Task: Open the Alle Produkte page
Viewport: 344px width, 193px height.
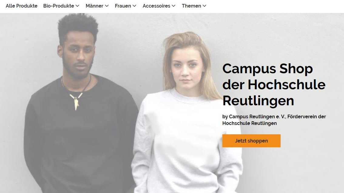Action: (x=22, y=6)
